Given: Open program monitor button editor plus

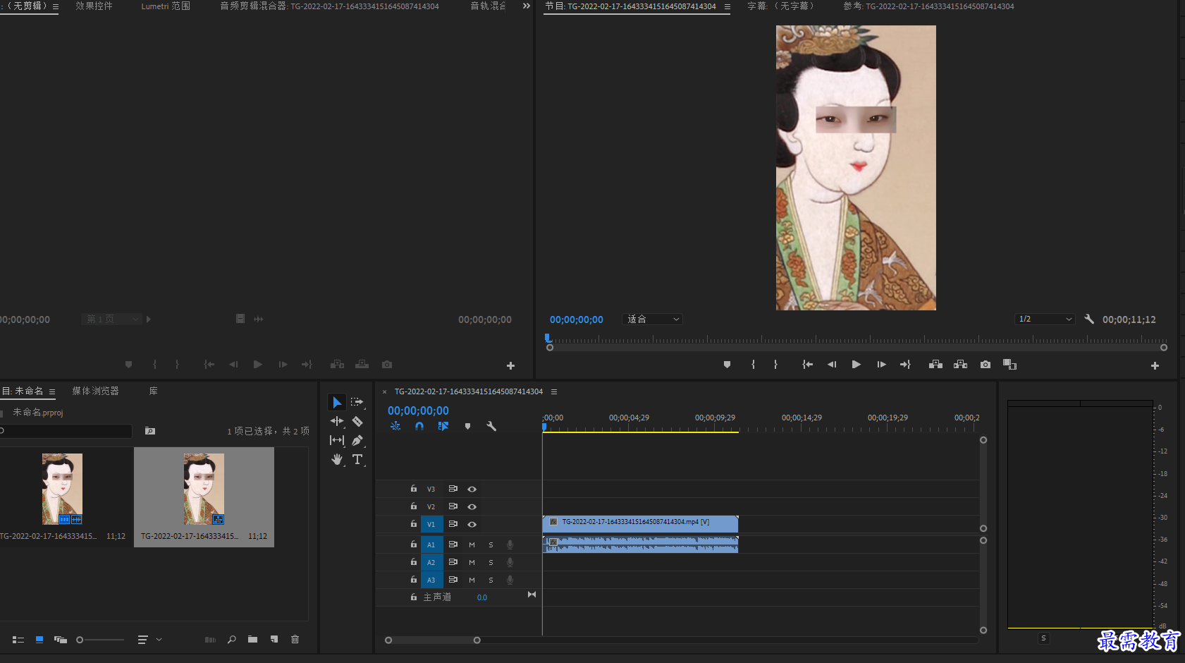Looking at the screenshot, I should (1155, 365).
